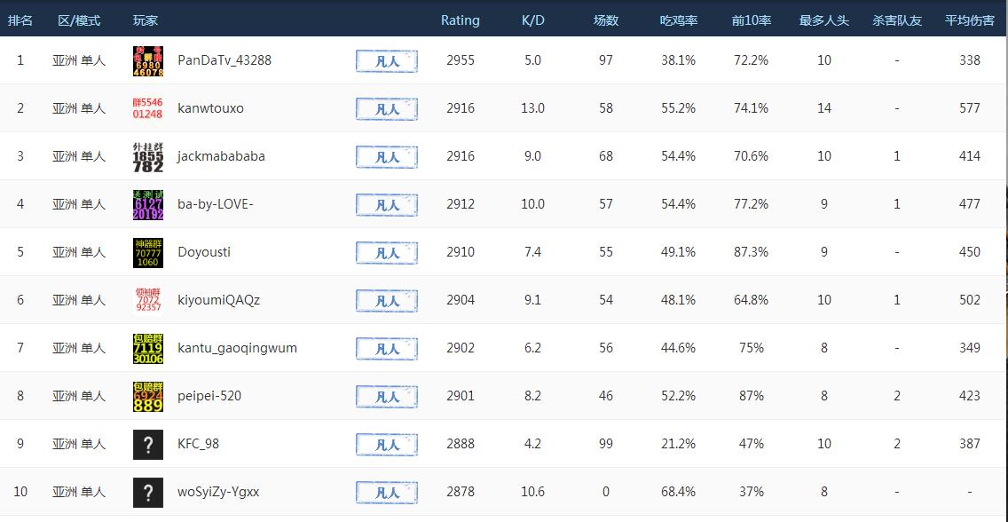Screen dimensions: 1008x522
Task: Open player PanDaTv_43288's profile link
Action: click(x=224, y=60)
